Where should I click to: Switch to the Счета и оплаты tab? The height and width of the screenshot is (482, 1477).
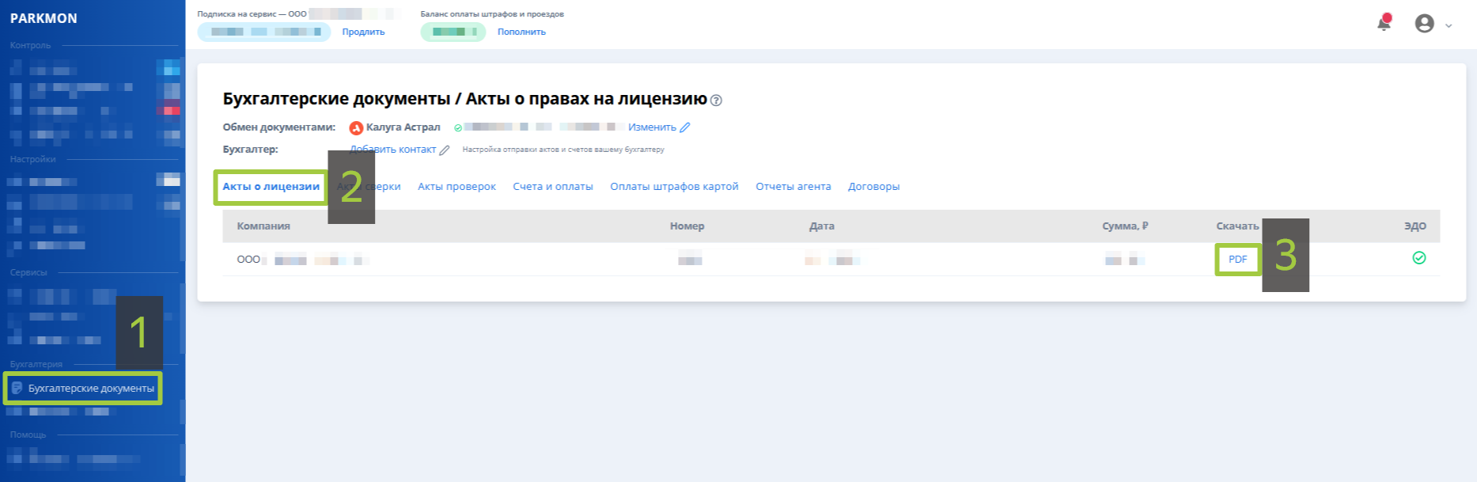pyautogui.click(x=552, y=187)
